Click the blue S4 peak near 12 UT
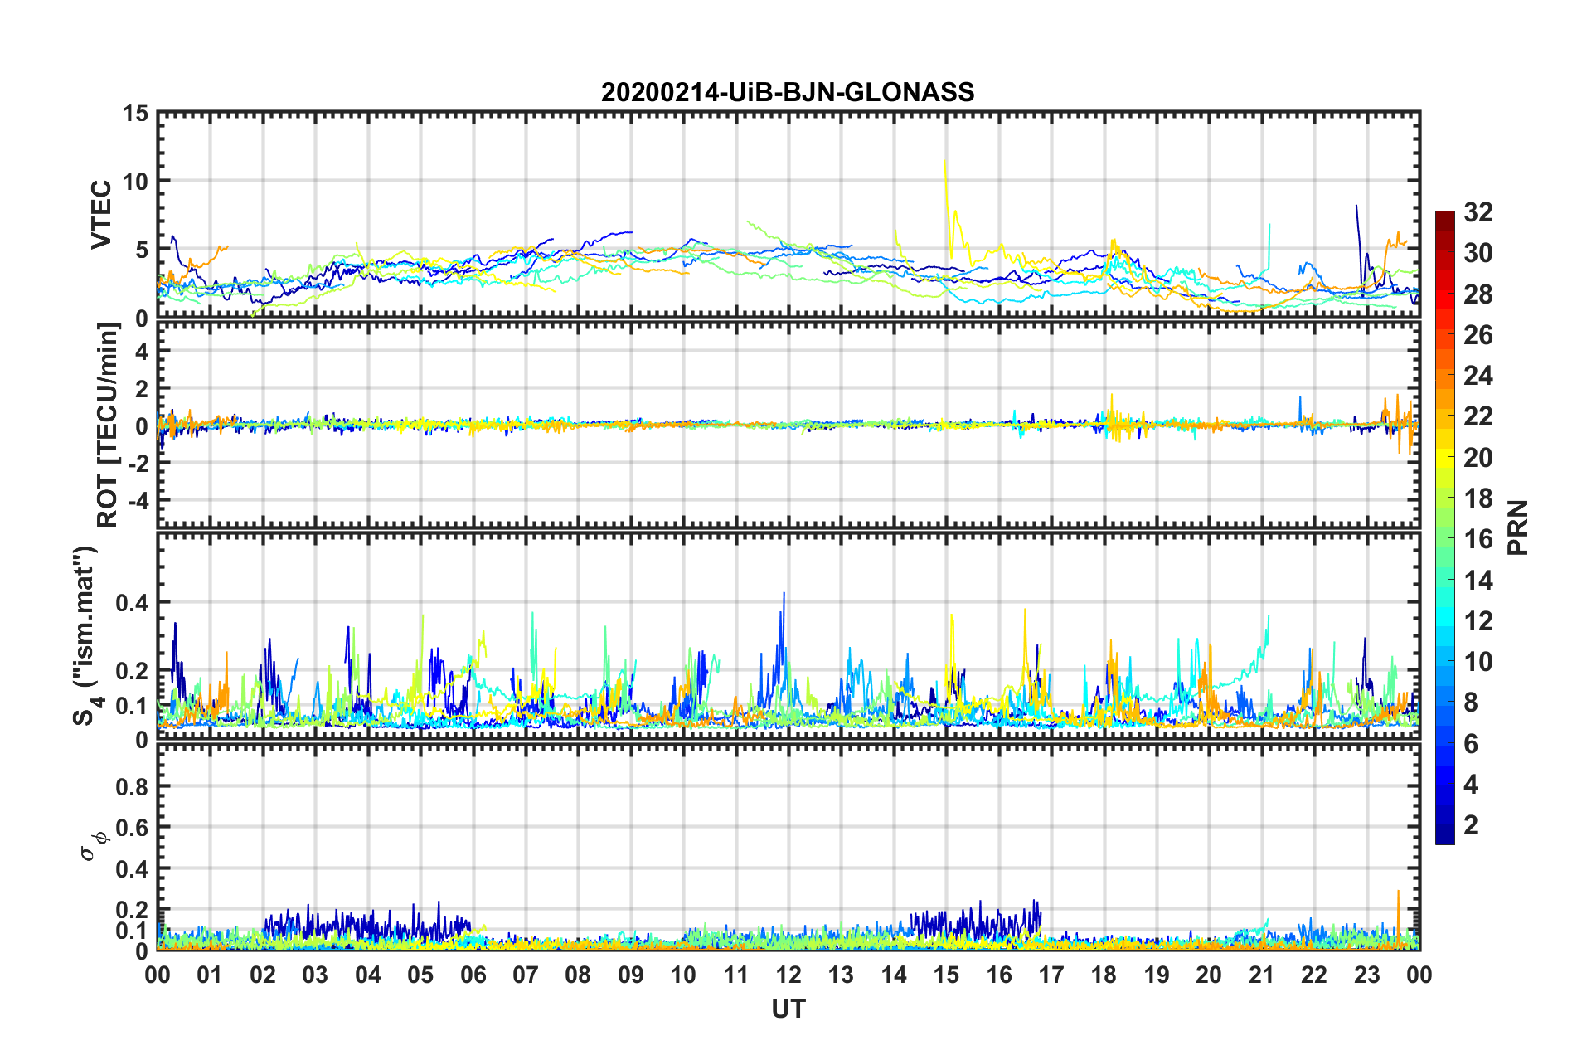The image size is (1577, 1055). (783, 630)
